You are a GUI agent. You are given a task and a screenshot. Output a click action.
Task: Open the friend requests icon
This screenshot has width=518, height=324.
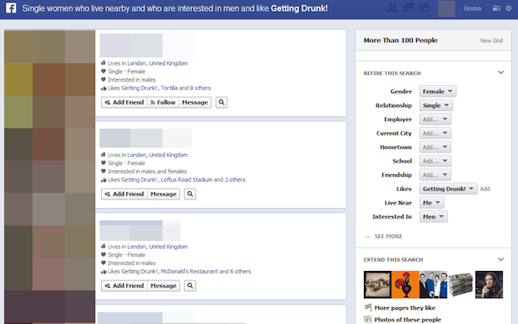(392, 8)
